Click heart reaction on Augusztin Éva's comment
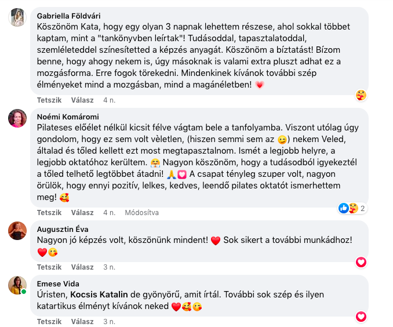Image resolution: width=393 pixels, height=327 pixels. [361, 262]
